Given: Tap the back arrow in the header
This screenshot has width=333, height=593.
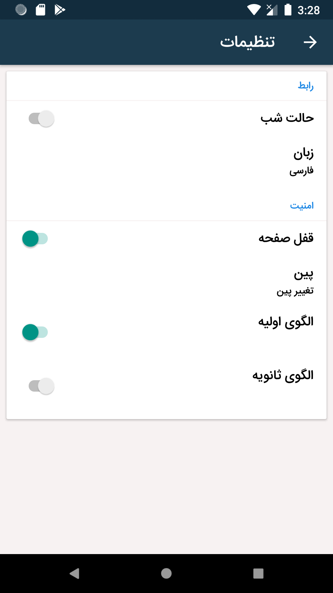Looking at the screenshot, I should click(310, 42).
